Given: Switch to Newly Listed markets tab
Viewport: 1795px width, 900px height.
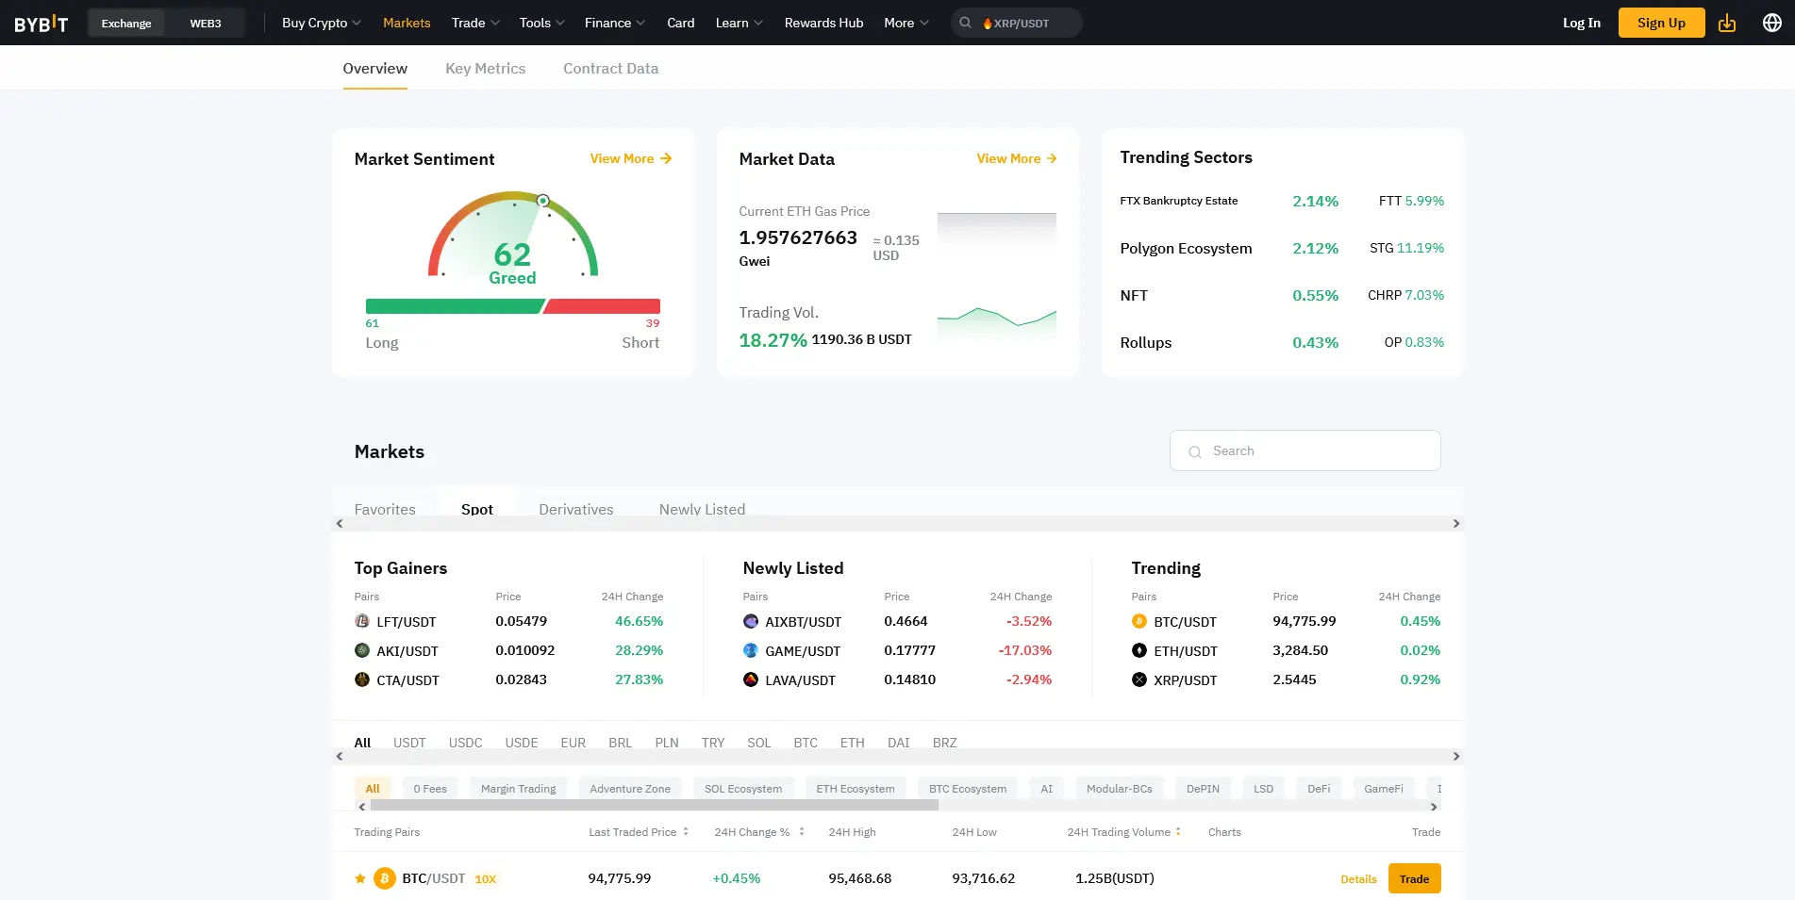Looking at the screenshot, I should (702, 509).
